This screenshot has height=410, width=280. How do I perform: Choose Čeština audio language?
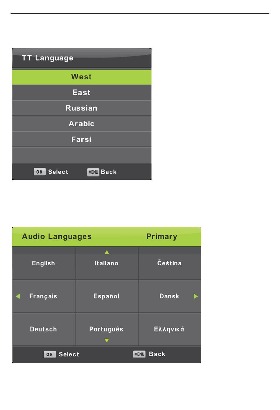[x=169, y=263]
